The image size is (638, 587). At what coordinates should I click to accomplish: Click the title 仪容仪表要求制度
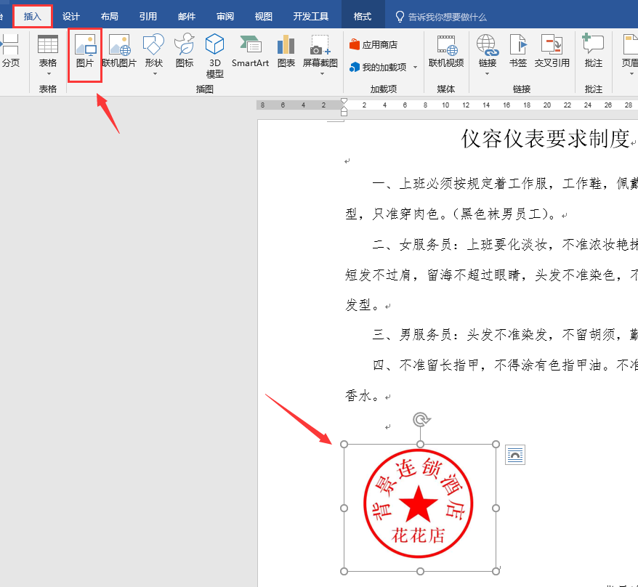tap(546, 139)
